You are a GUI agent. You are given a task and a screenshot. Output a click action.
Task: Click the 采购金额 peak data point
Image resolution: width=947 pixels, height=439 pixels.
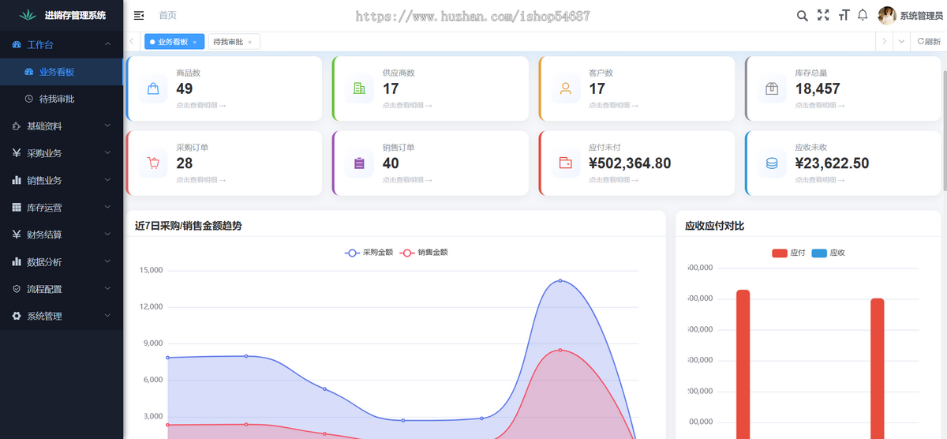pyautogui.click(x=560, y=280)
